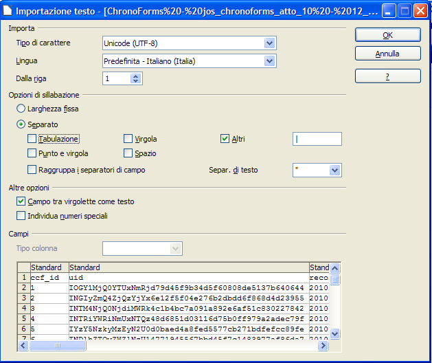Click the Altri separator text field
Screen dimensions: 432x363
[317, 139]
